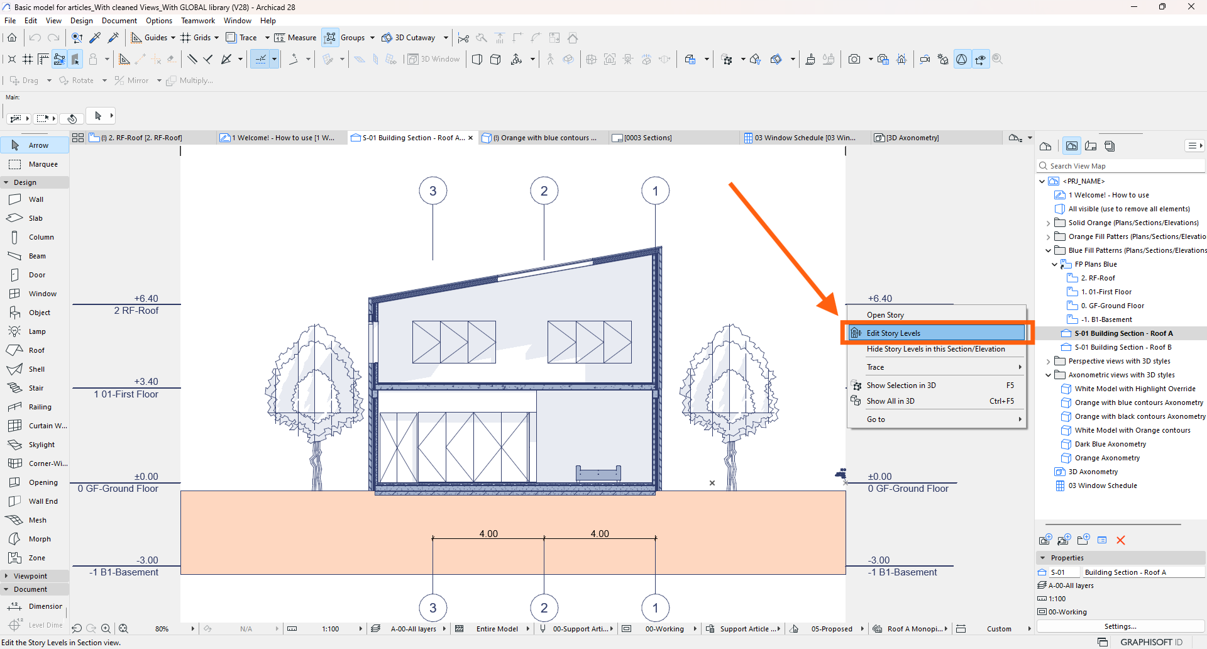Click the Settings button in Properties panel
Viewport: 1207px width, 649px height.
[1121, 626]
